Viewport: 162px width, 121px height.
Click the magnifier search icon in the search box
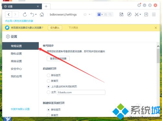[110, 14]
